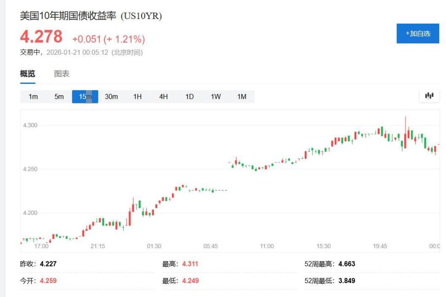
Task: Toggle the currently active 15m interval
Action: point(85,97)
